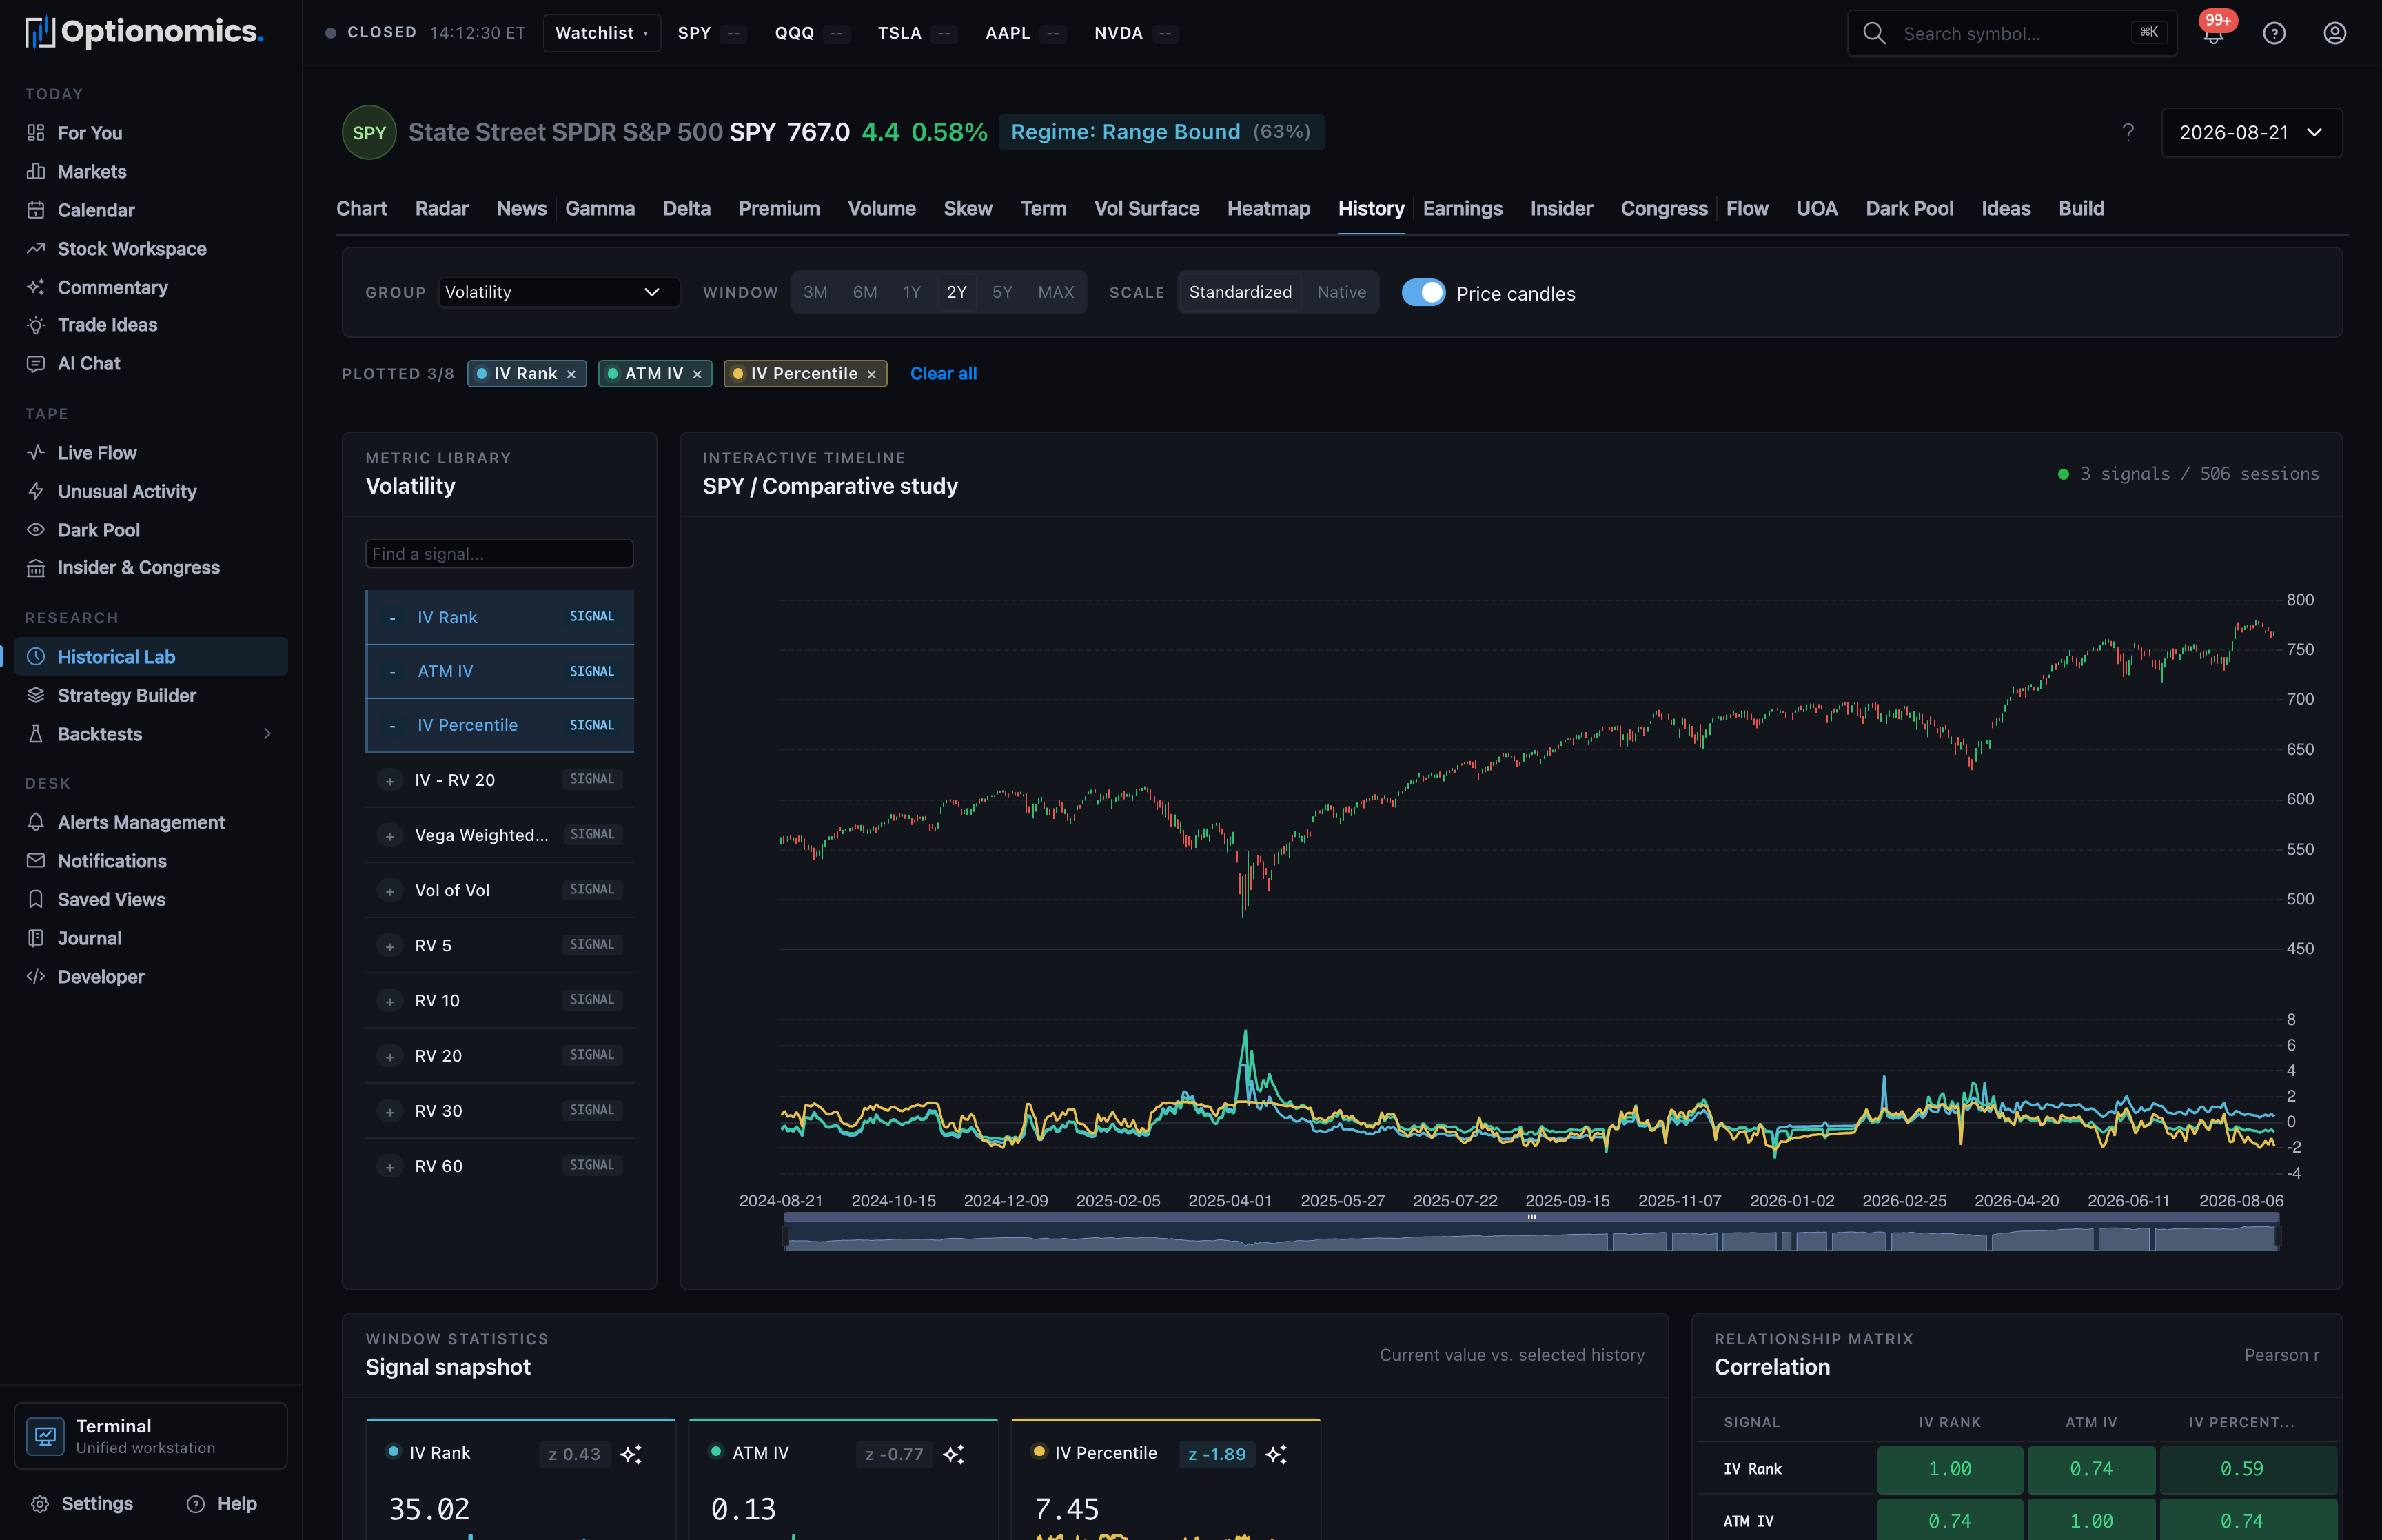Switch to the Gamma tab
The image size is (2382, 1540).
(x=600, y=208)
